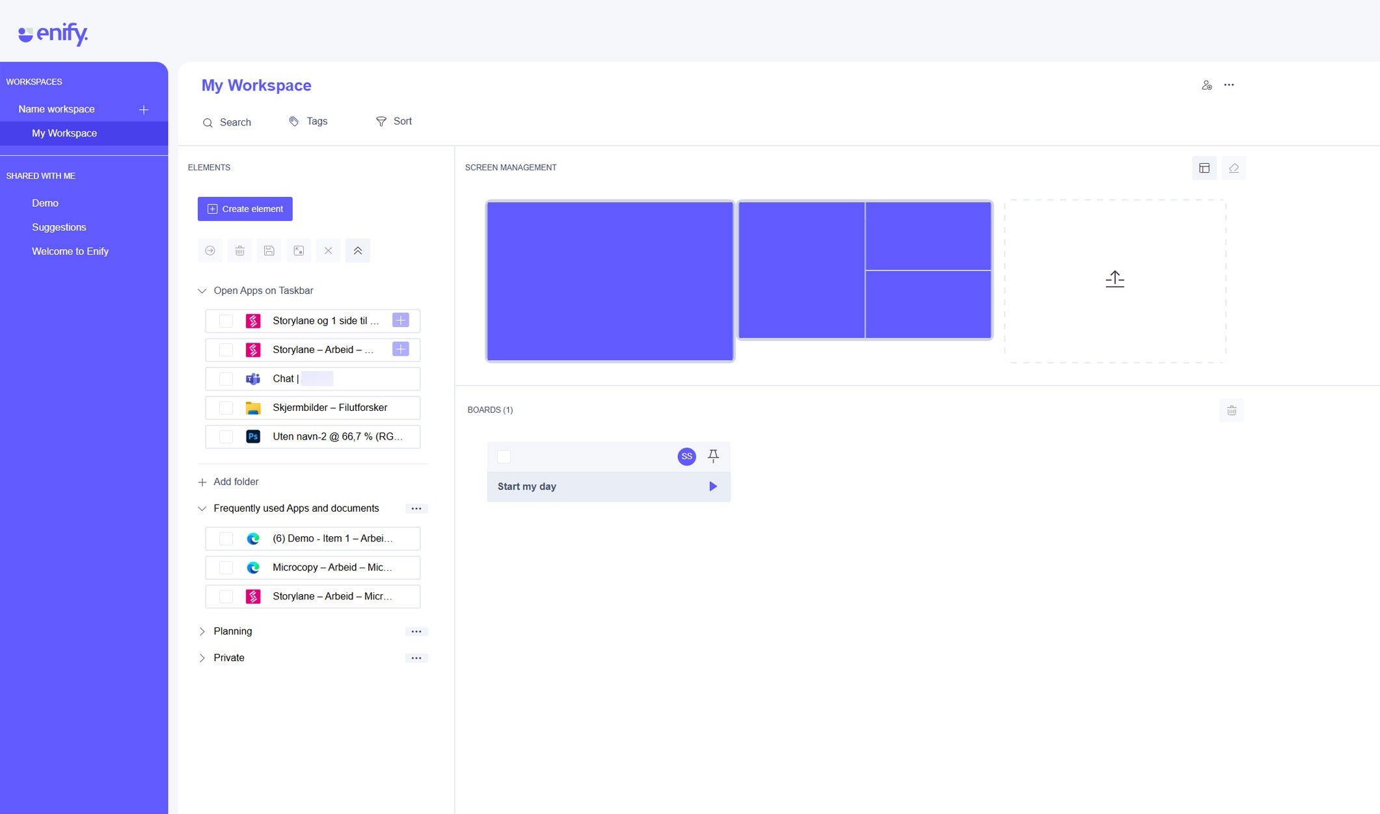This screenshot has height=814, width=1380.
Task: Click the eraser icon in Screen Management
Action: click(x=1234, y=168)
